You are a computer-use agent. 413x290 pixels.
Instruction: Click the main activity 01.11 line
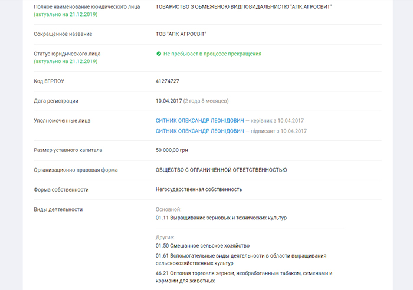click(221, 218)
